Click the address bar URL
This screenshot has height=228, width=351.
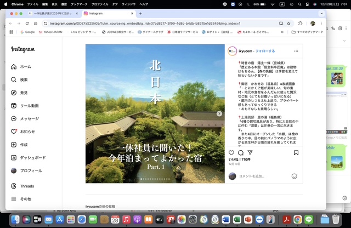[145, 23]
